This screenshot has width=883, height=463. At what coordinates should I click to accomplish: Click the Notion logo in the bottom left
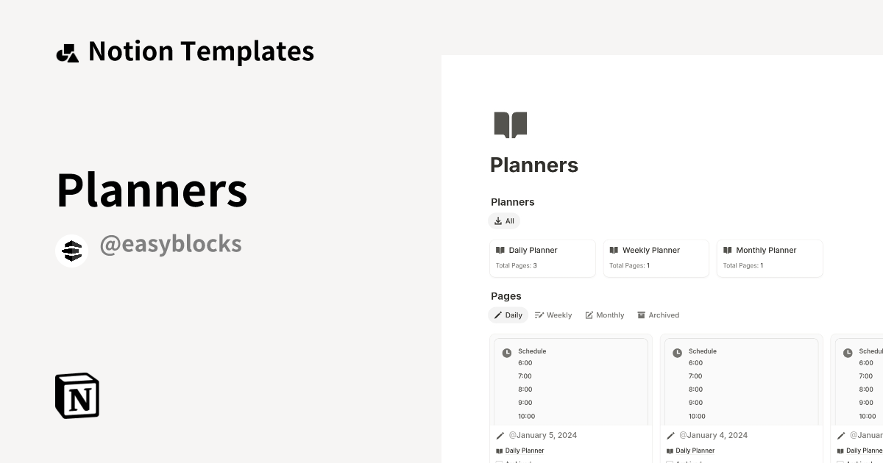[x=77, y=395]
